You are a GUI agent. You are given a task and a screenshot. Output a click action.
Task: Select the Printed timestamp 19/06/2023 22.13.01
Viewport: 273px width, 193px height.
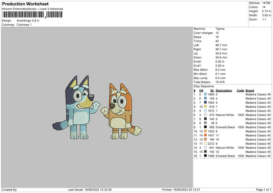click(187, 190)
